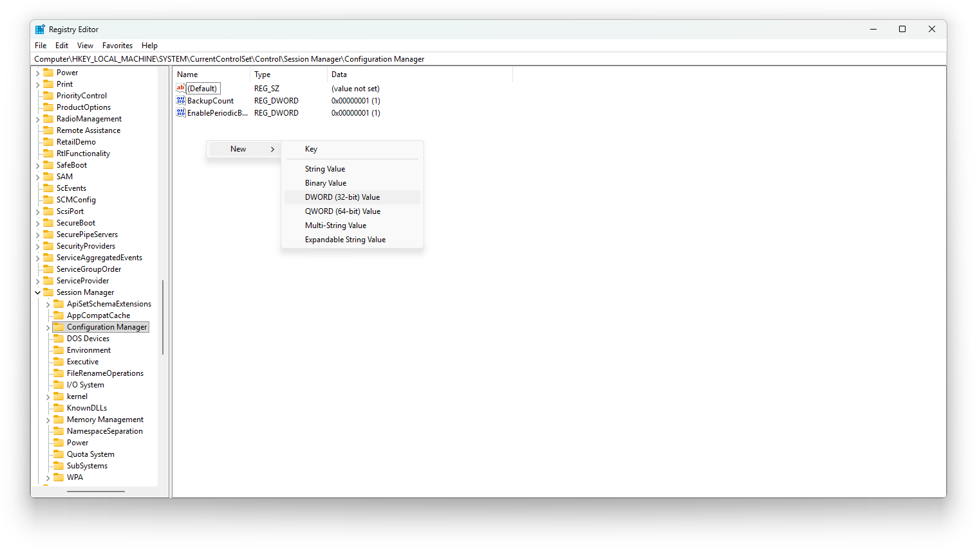Click the New context menu item
The width and height of the screenshot is (977, 550).
click(244, 149)
